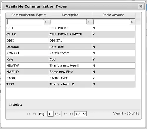Sort by the Description column header
The image size is (147, 129).
tap(70, 15)
